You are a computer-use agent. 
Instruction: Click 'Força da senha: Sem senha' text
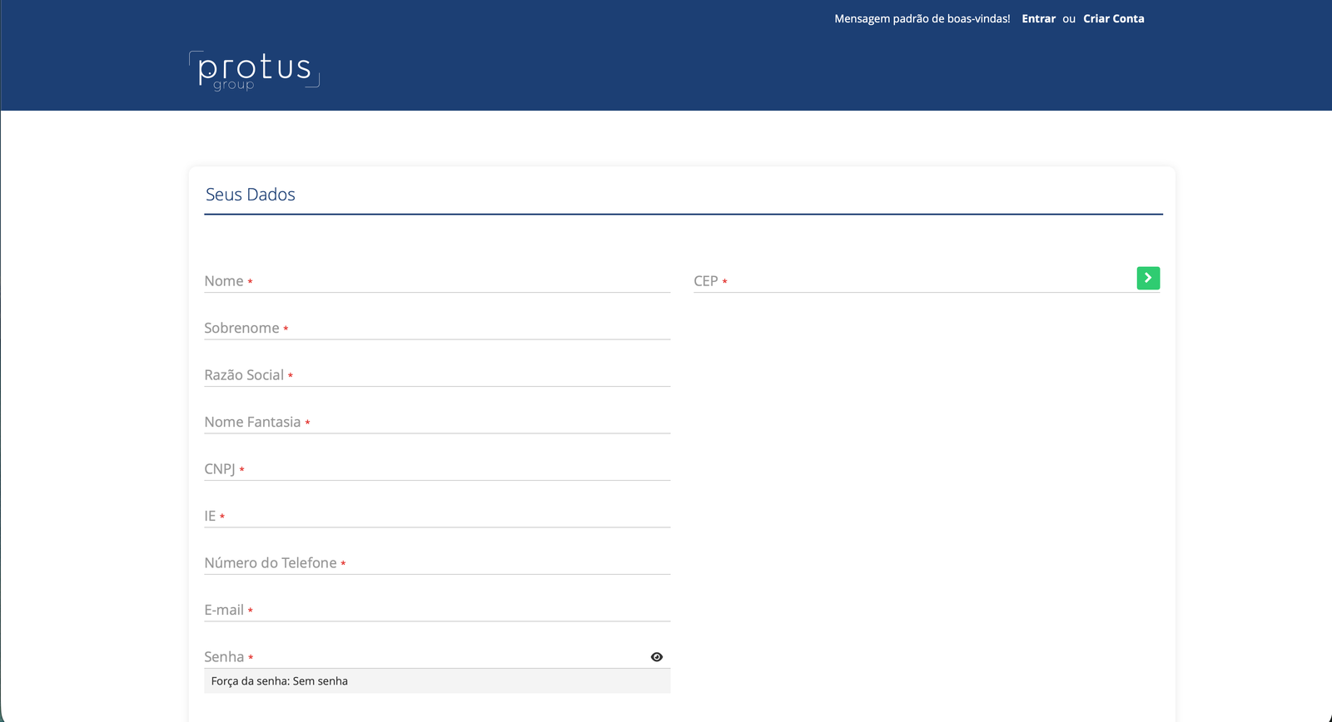click(280, 681)
